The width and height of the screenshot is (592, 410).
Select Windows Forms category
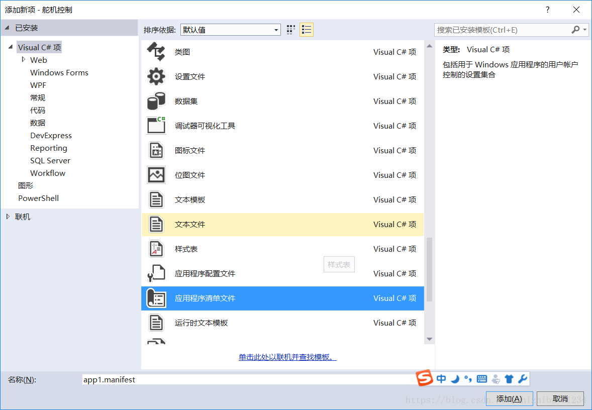click(59, 72)
